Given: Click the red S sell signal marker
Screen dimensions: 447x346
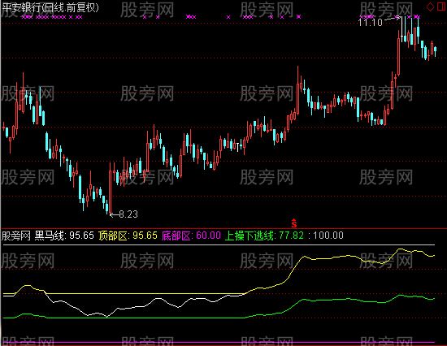Looking at the screenshot, I should (294, 223).
